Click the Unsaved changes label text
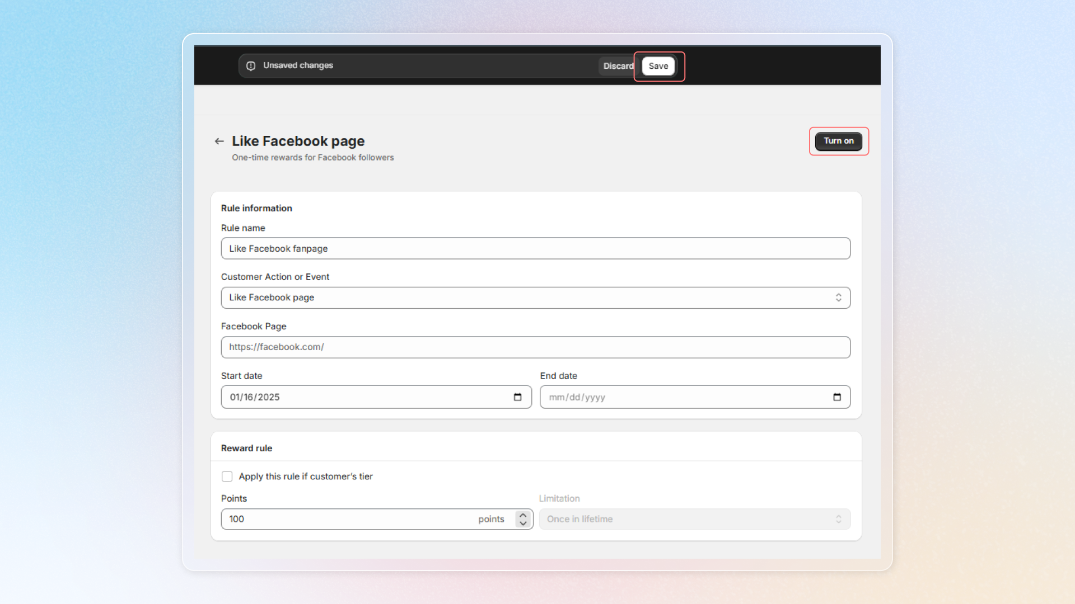 pos(298,65)
